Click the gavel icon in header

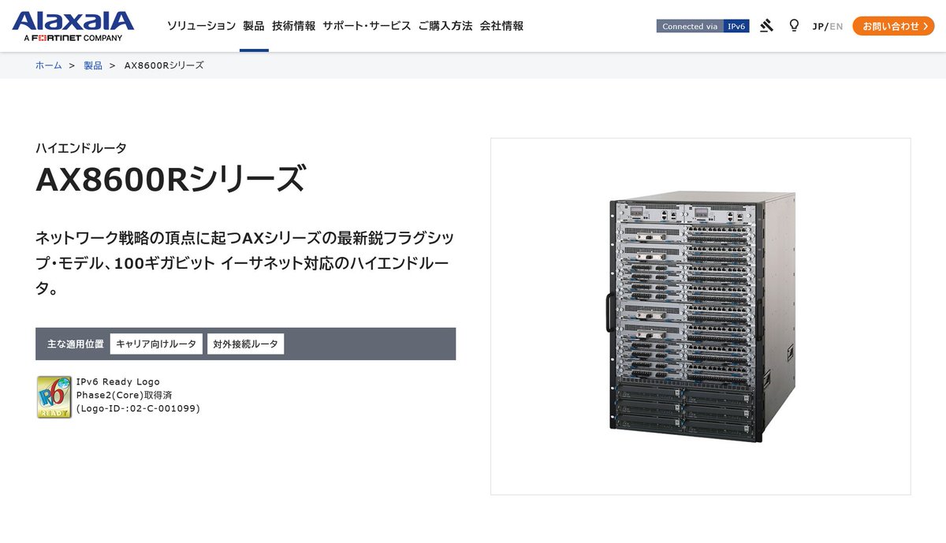pyautogui.click(x=766, y=26)
